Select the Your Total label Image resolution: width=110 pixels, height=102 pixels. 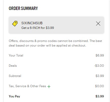(x=16, y=55)
